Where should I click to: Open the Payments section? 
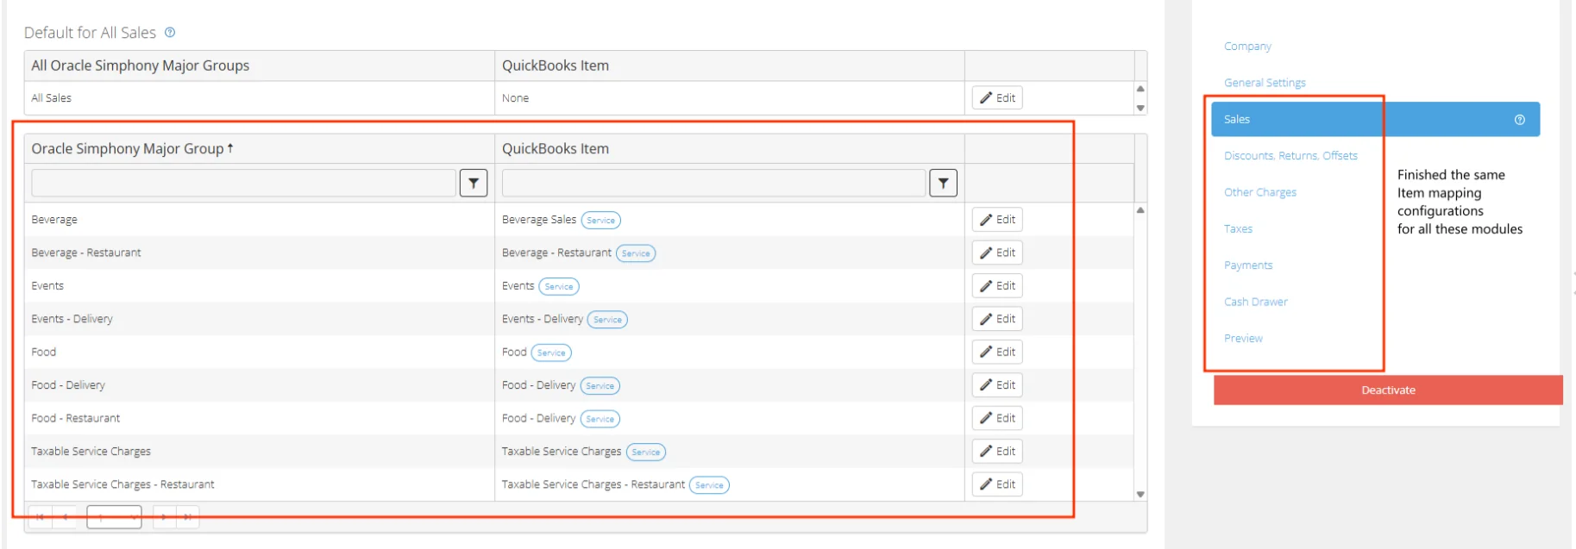coord(1247,265)
